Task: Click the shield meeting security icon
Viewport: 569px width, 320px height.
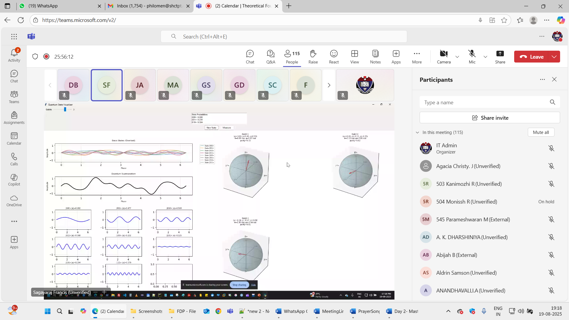Action: pos(35,56)
